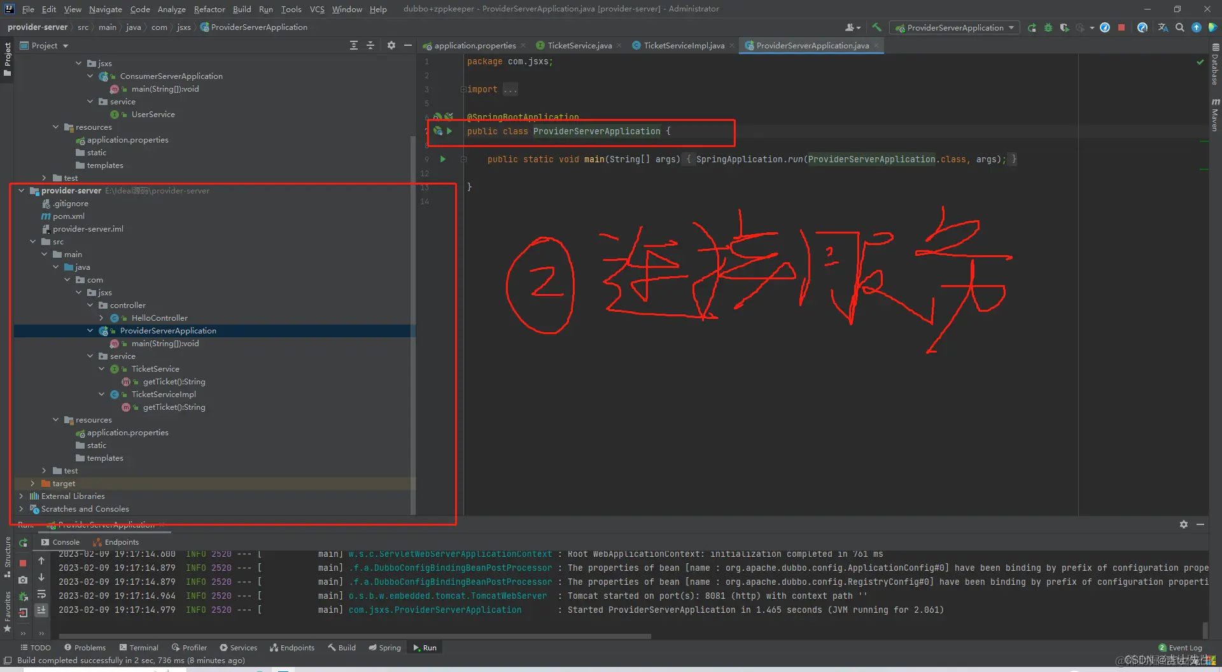Toggle the Database tool window stripe
This screenshot has width=1222, height=672.
coord(1215,64)
